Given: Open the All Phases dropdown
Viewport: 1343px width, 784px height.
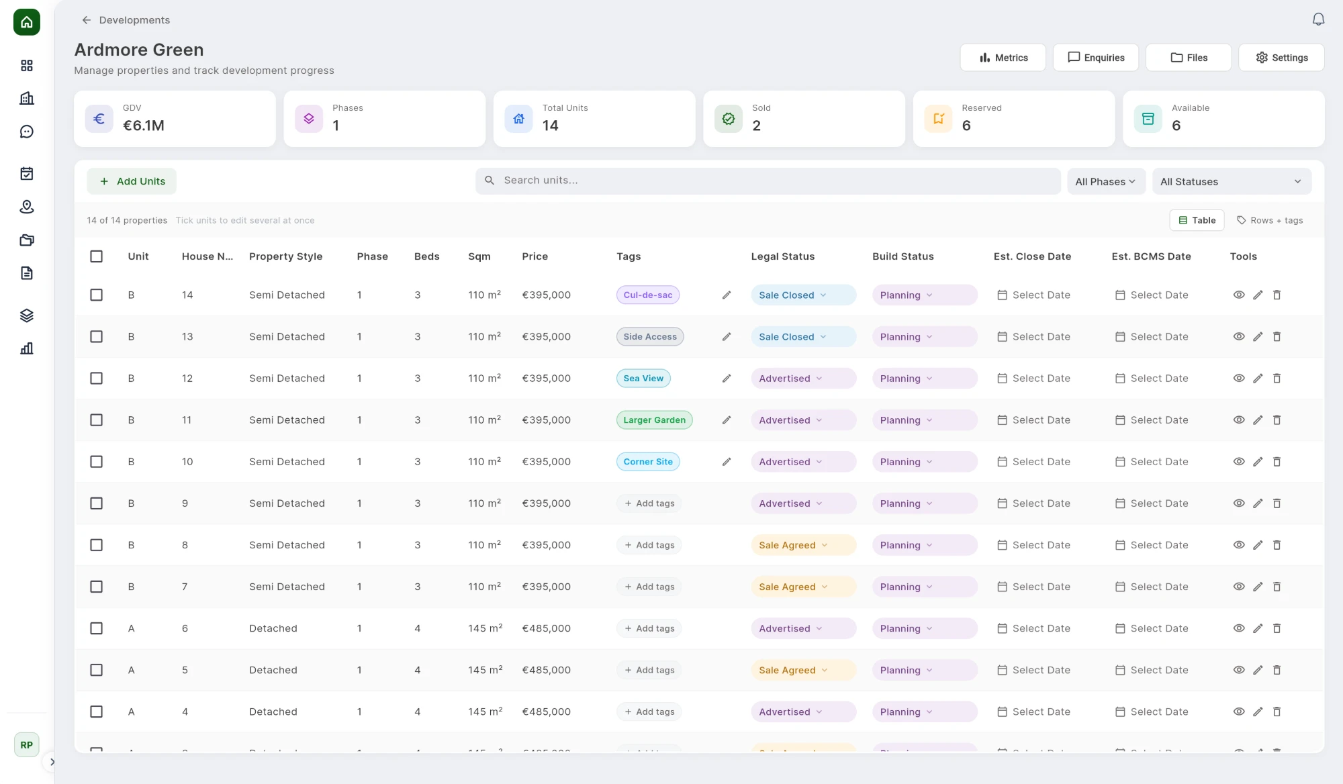Looking at the screenshot, I should pos(1106,181).
